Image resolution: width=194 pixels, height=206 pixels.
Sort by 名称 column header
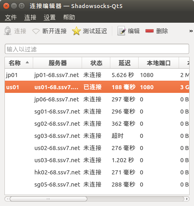point(19,63)
